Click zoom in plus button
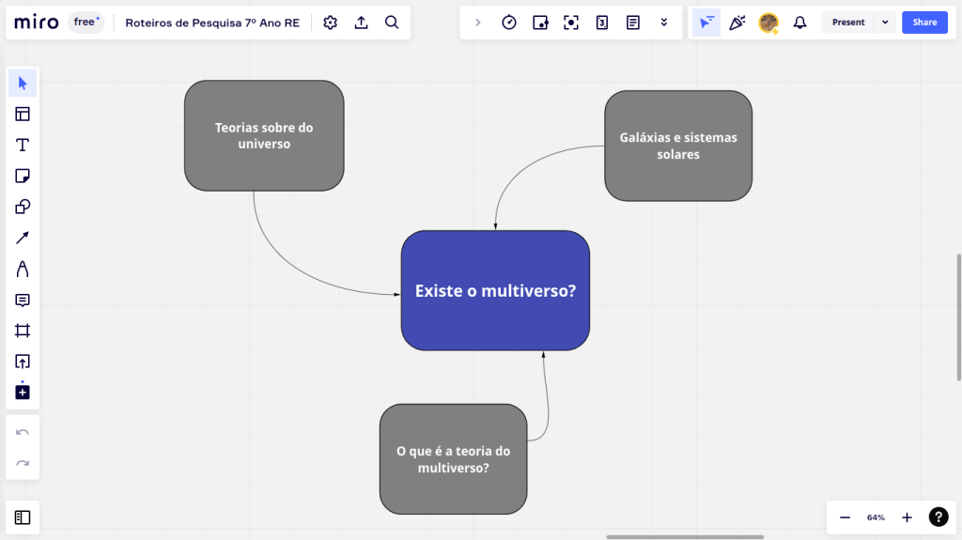 click(907, 517)
